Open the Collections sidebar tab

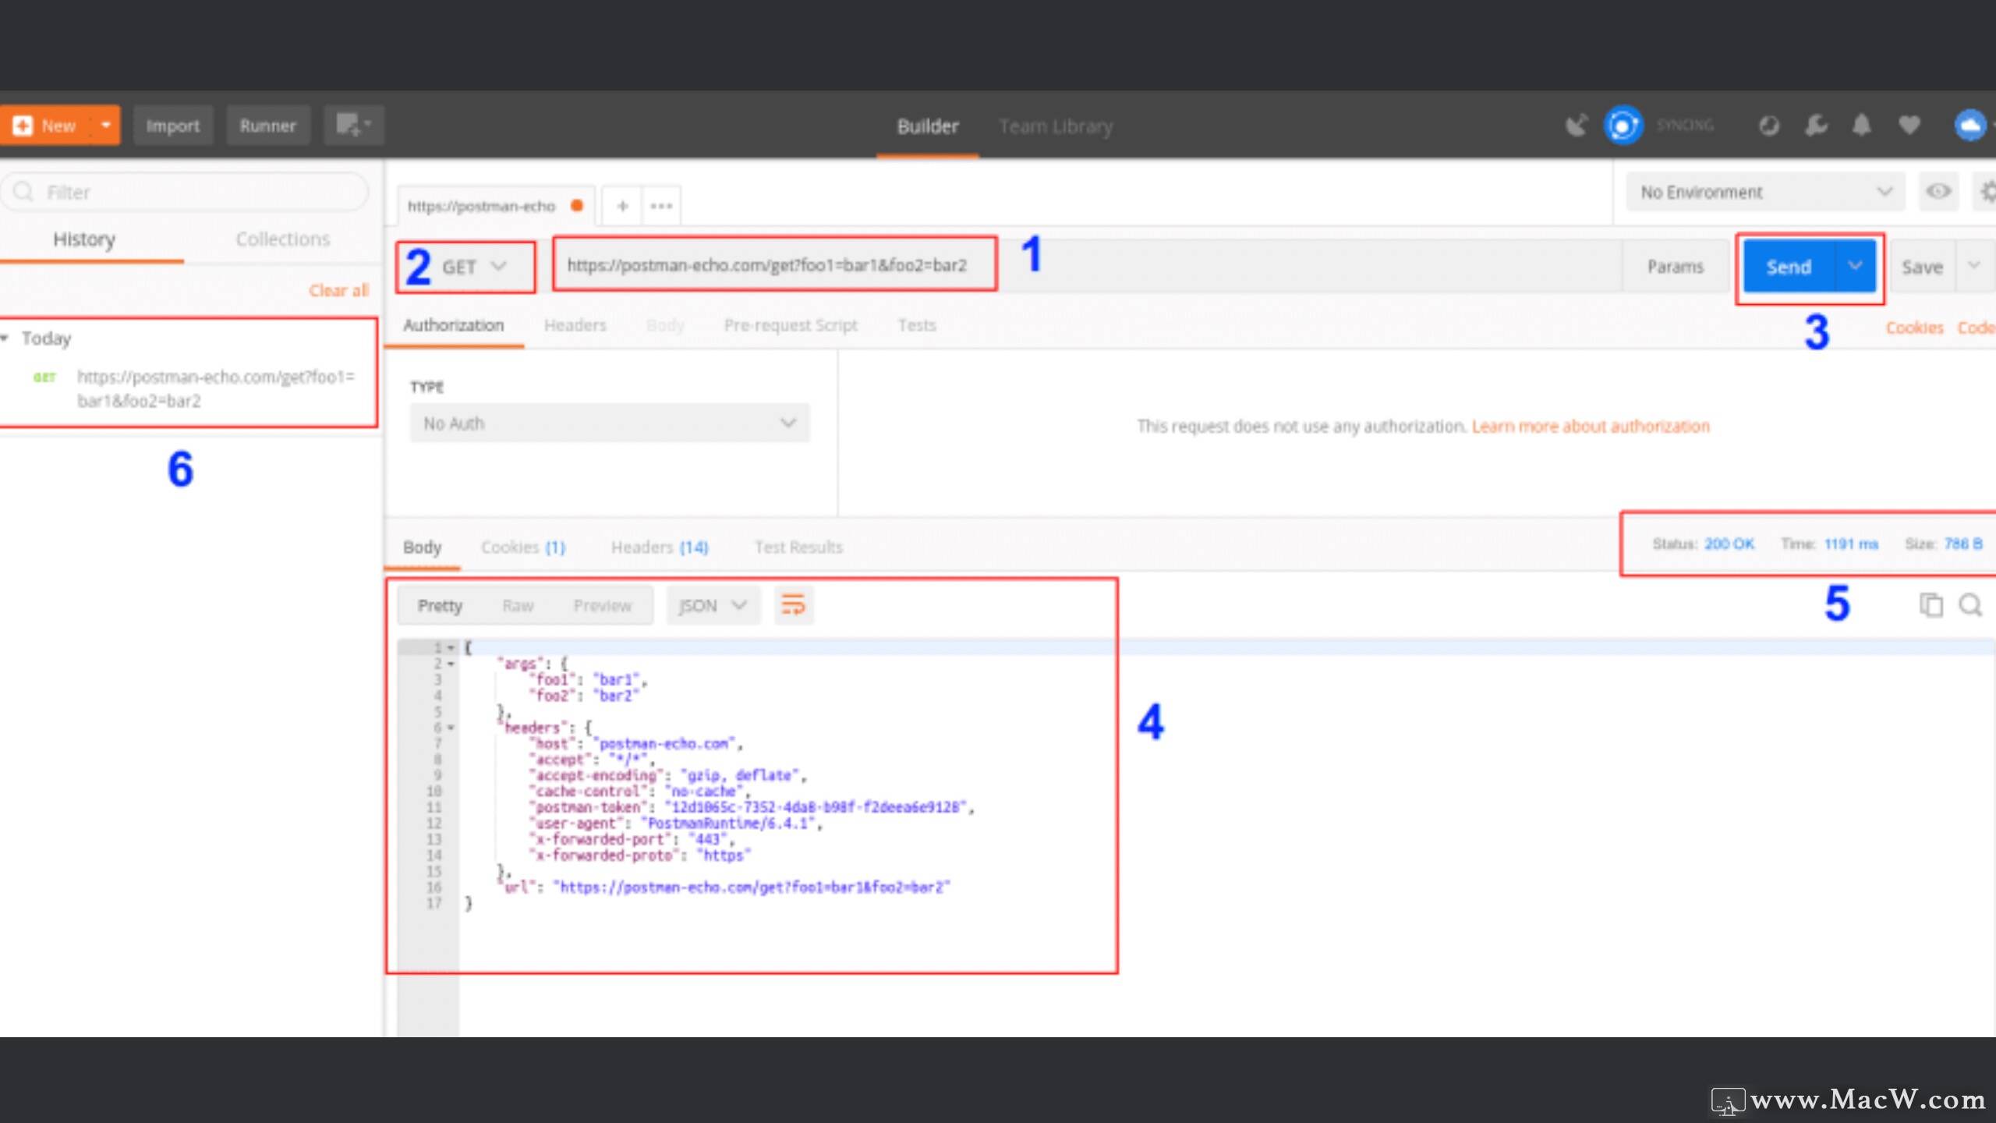283,239
